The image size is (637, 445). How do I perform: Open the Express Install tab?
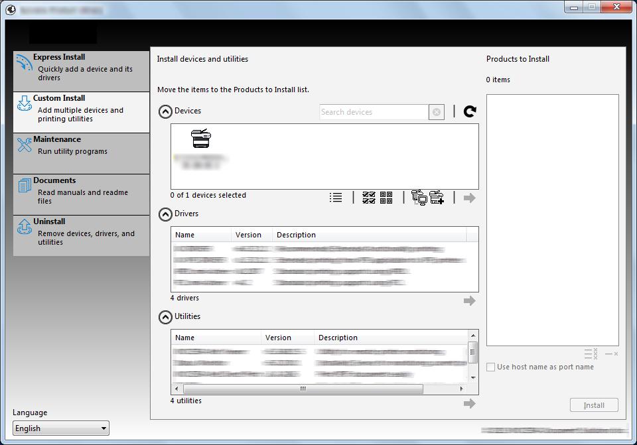pyautogui.click(x=81, y=71)
